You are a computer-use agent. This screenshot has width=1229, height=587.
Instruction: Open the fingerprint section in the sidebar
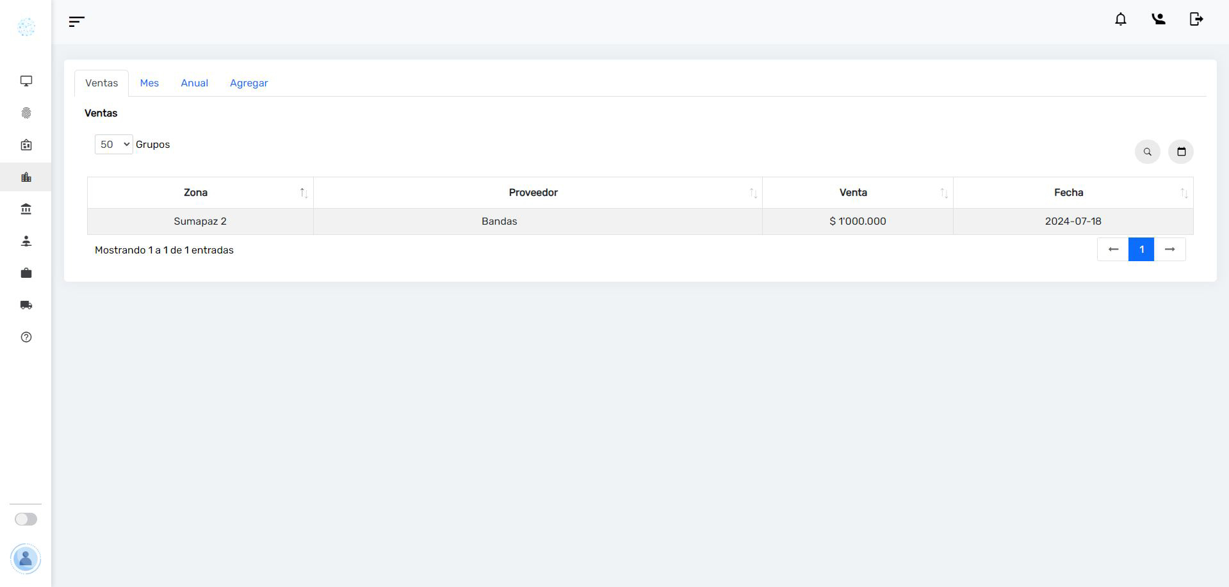pos(26,113)
